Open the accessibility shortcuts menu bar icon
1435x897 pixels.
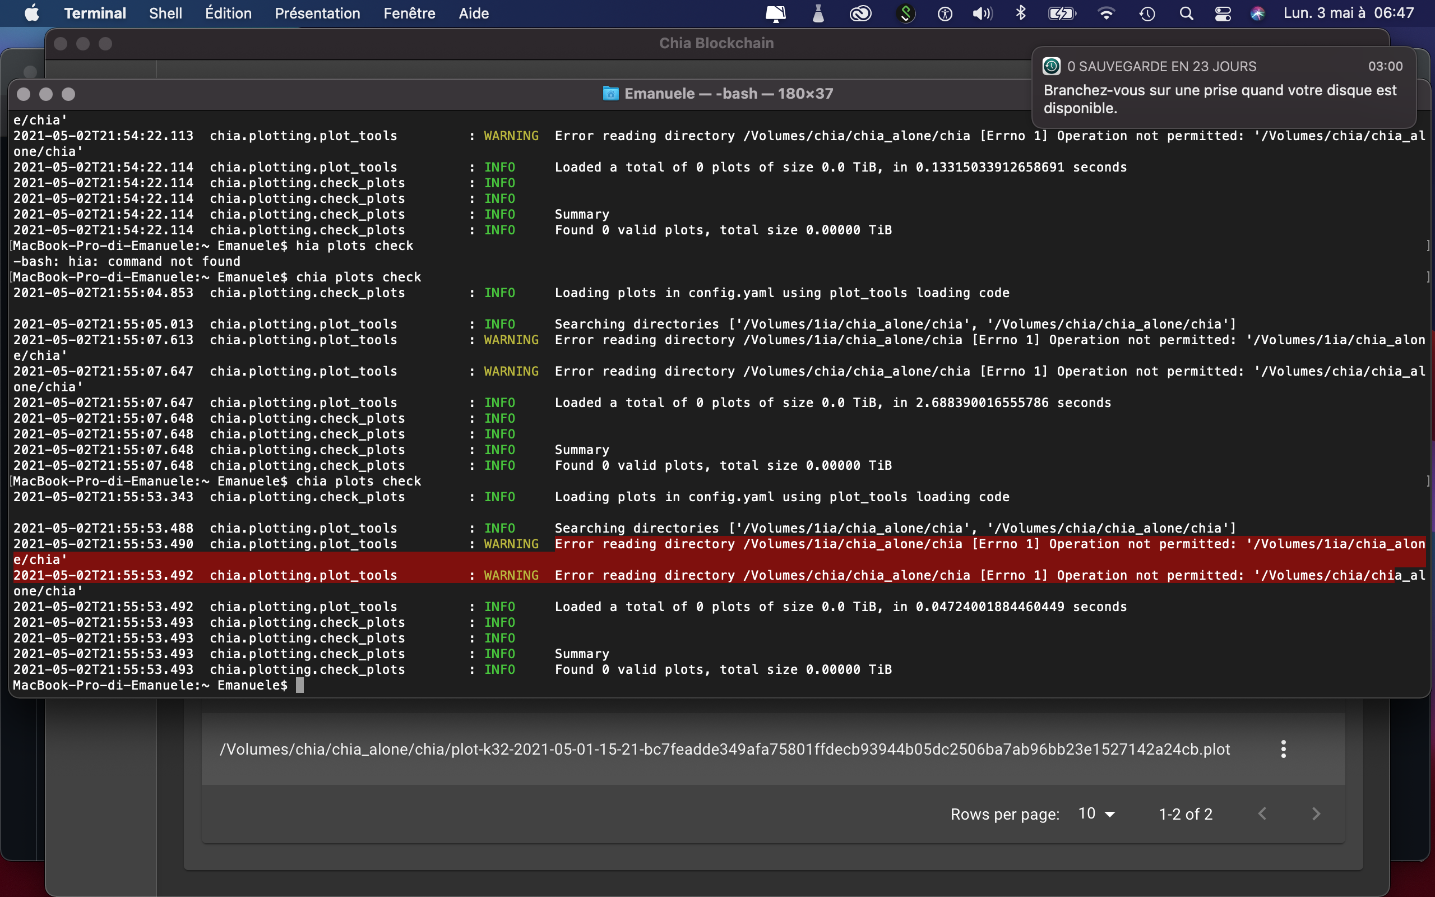coord(945,13)
